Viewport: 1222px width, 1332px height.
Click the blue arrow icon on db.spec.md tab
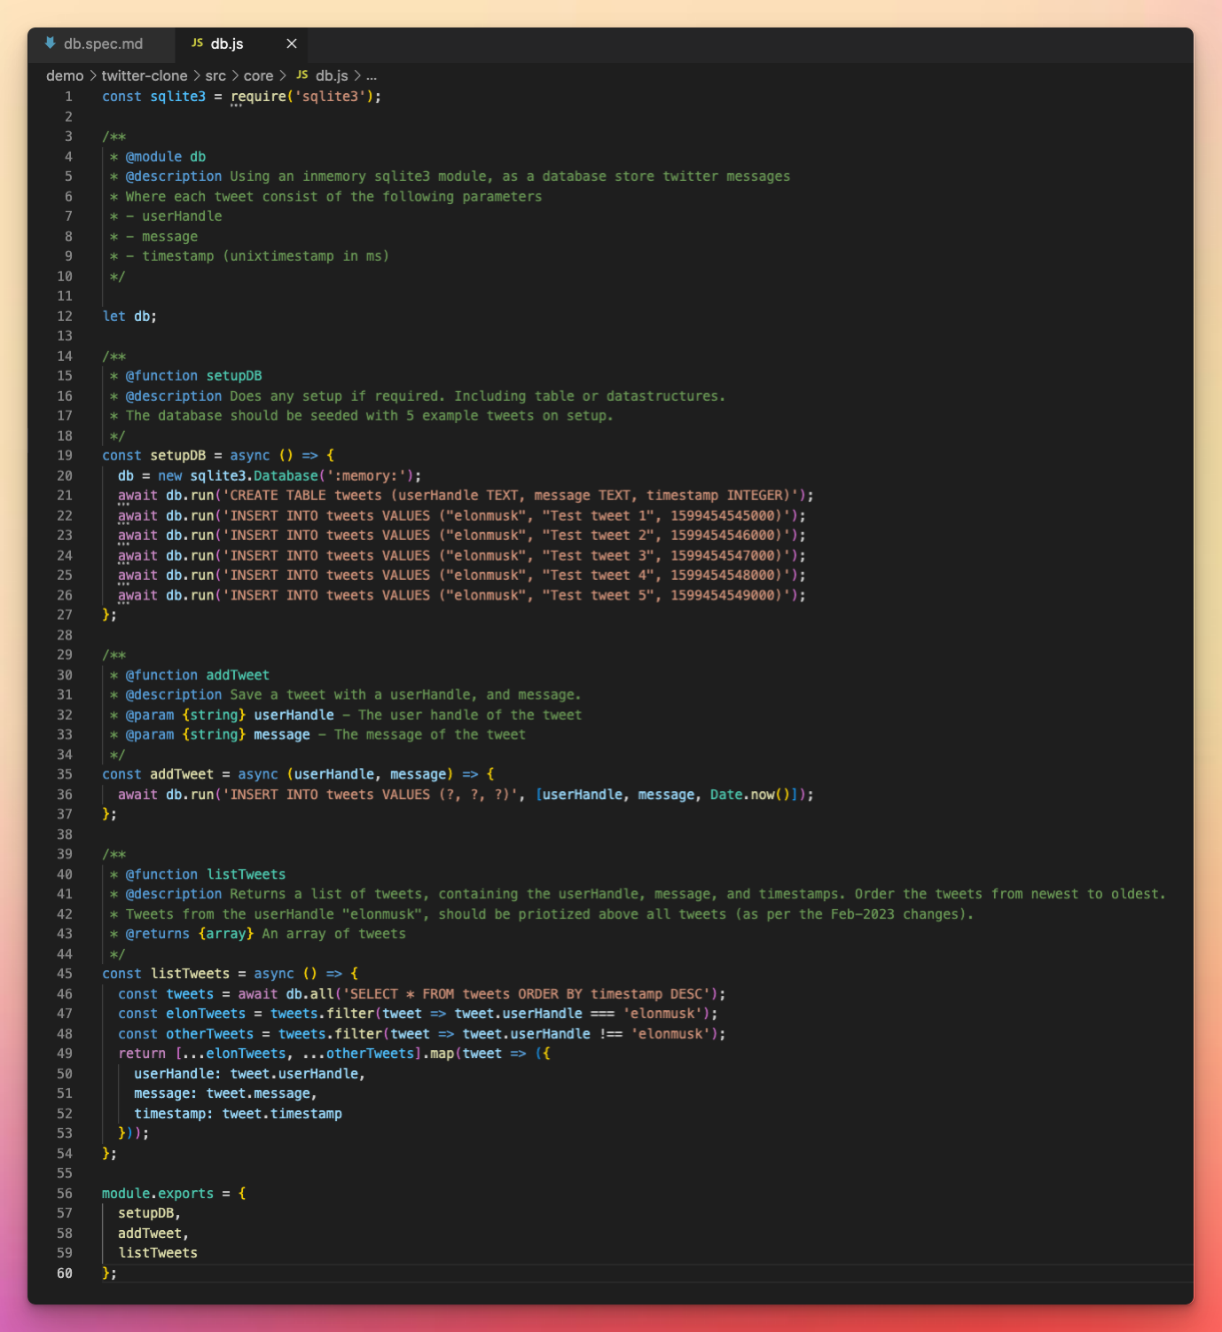pos(49,43)
